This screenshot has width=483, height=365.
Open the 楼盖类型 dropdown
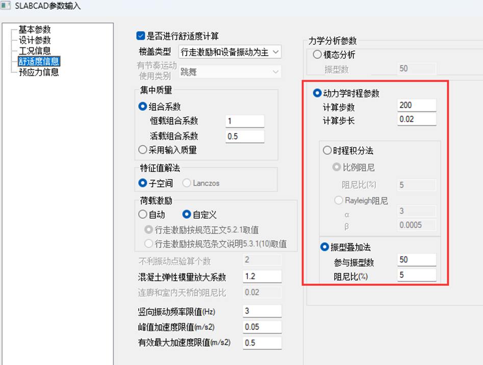click(x=230, y=52)
